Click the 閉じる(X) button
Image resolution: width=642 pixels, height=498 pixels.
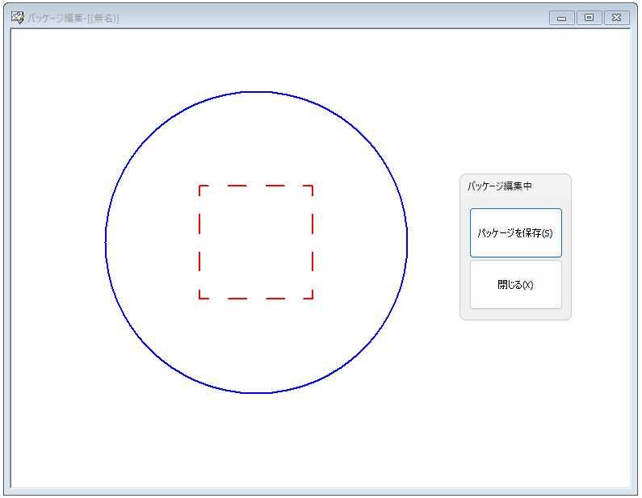tap(515, 284)
